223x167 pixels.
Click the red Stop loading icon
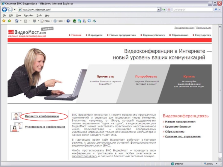169,9
